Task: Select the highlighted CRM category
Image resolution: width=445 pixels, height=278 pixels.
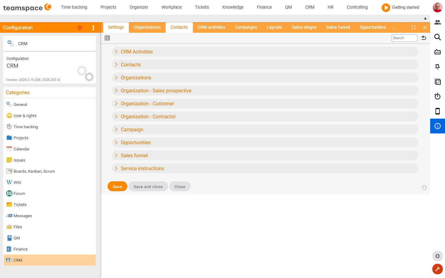Action: click(x=50, y=260)
